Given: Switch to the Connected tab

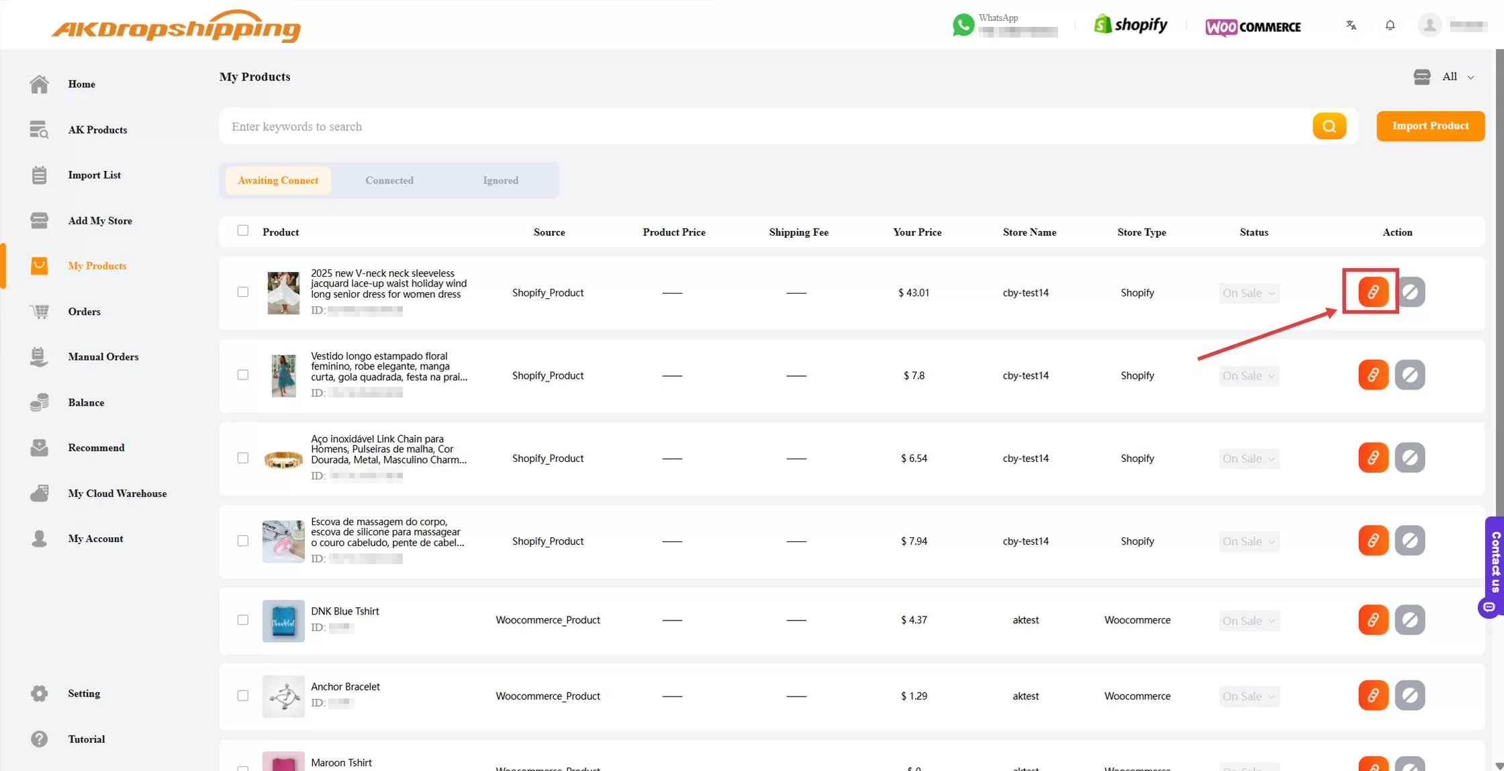Looking at the screenshot, I should (x=389, y=180).
